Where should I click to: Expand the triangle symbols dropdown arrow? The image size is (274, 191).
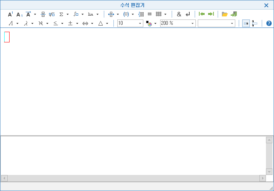pyautogui.click(x=107, y=23)
